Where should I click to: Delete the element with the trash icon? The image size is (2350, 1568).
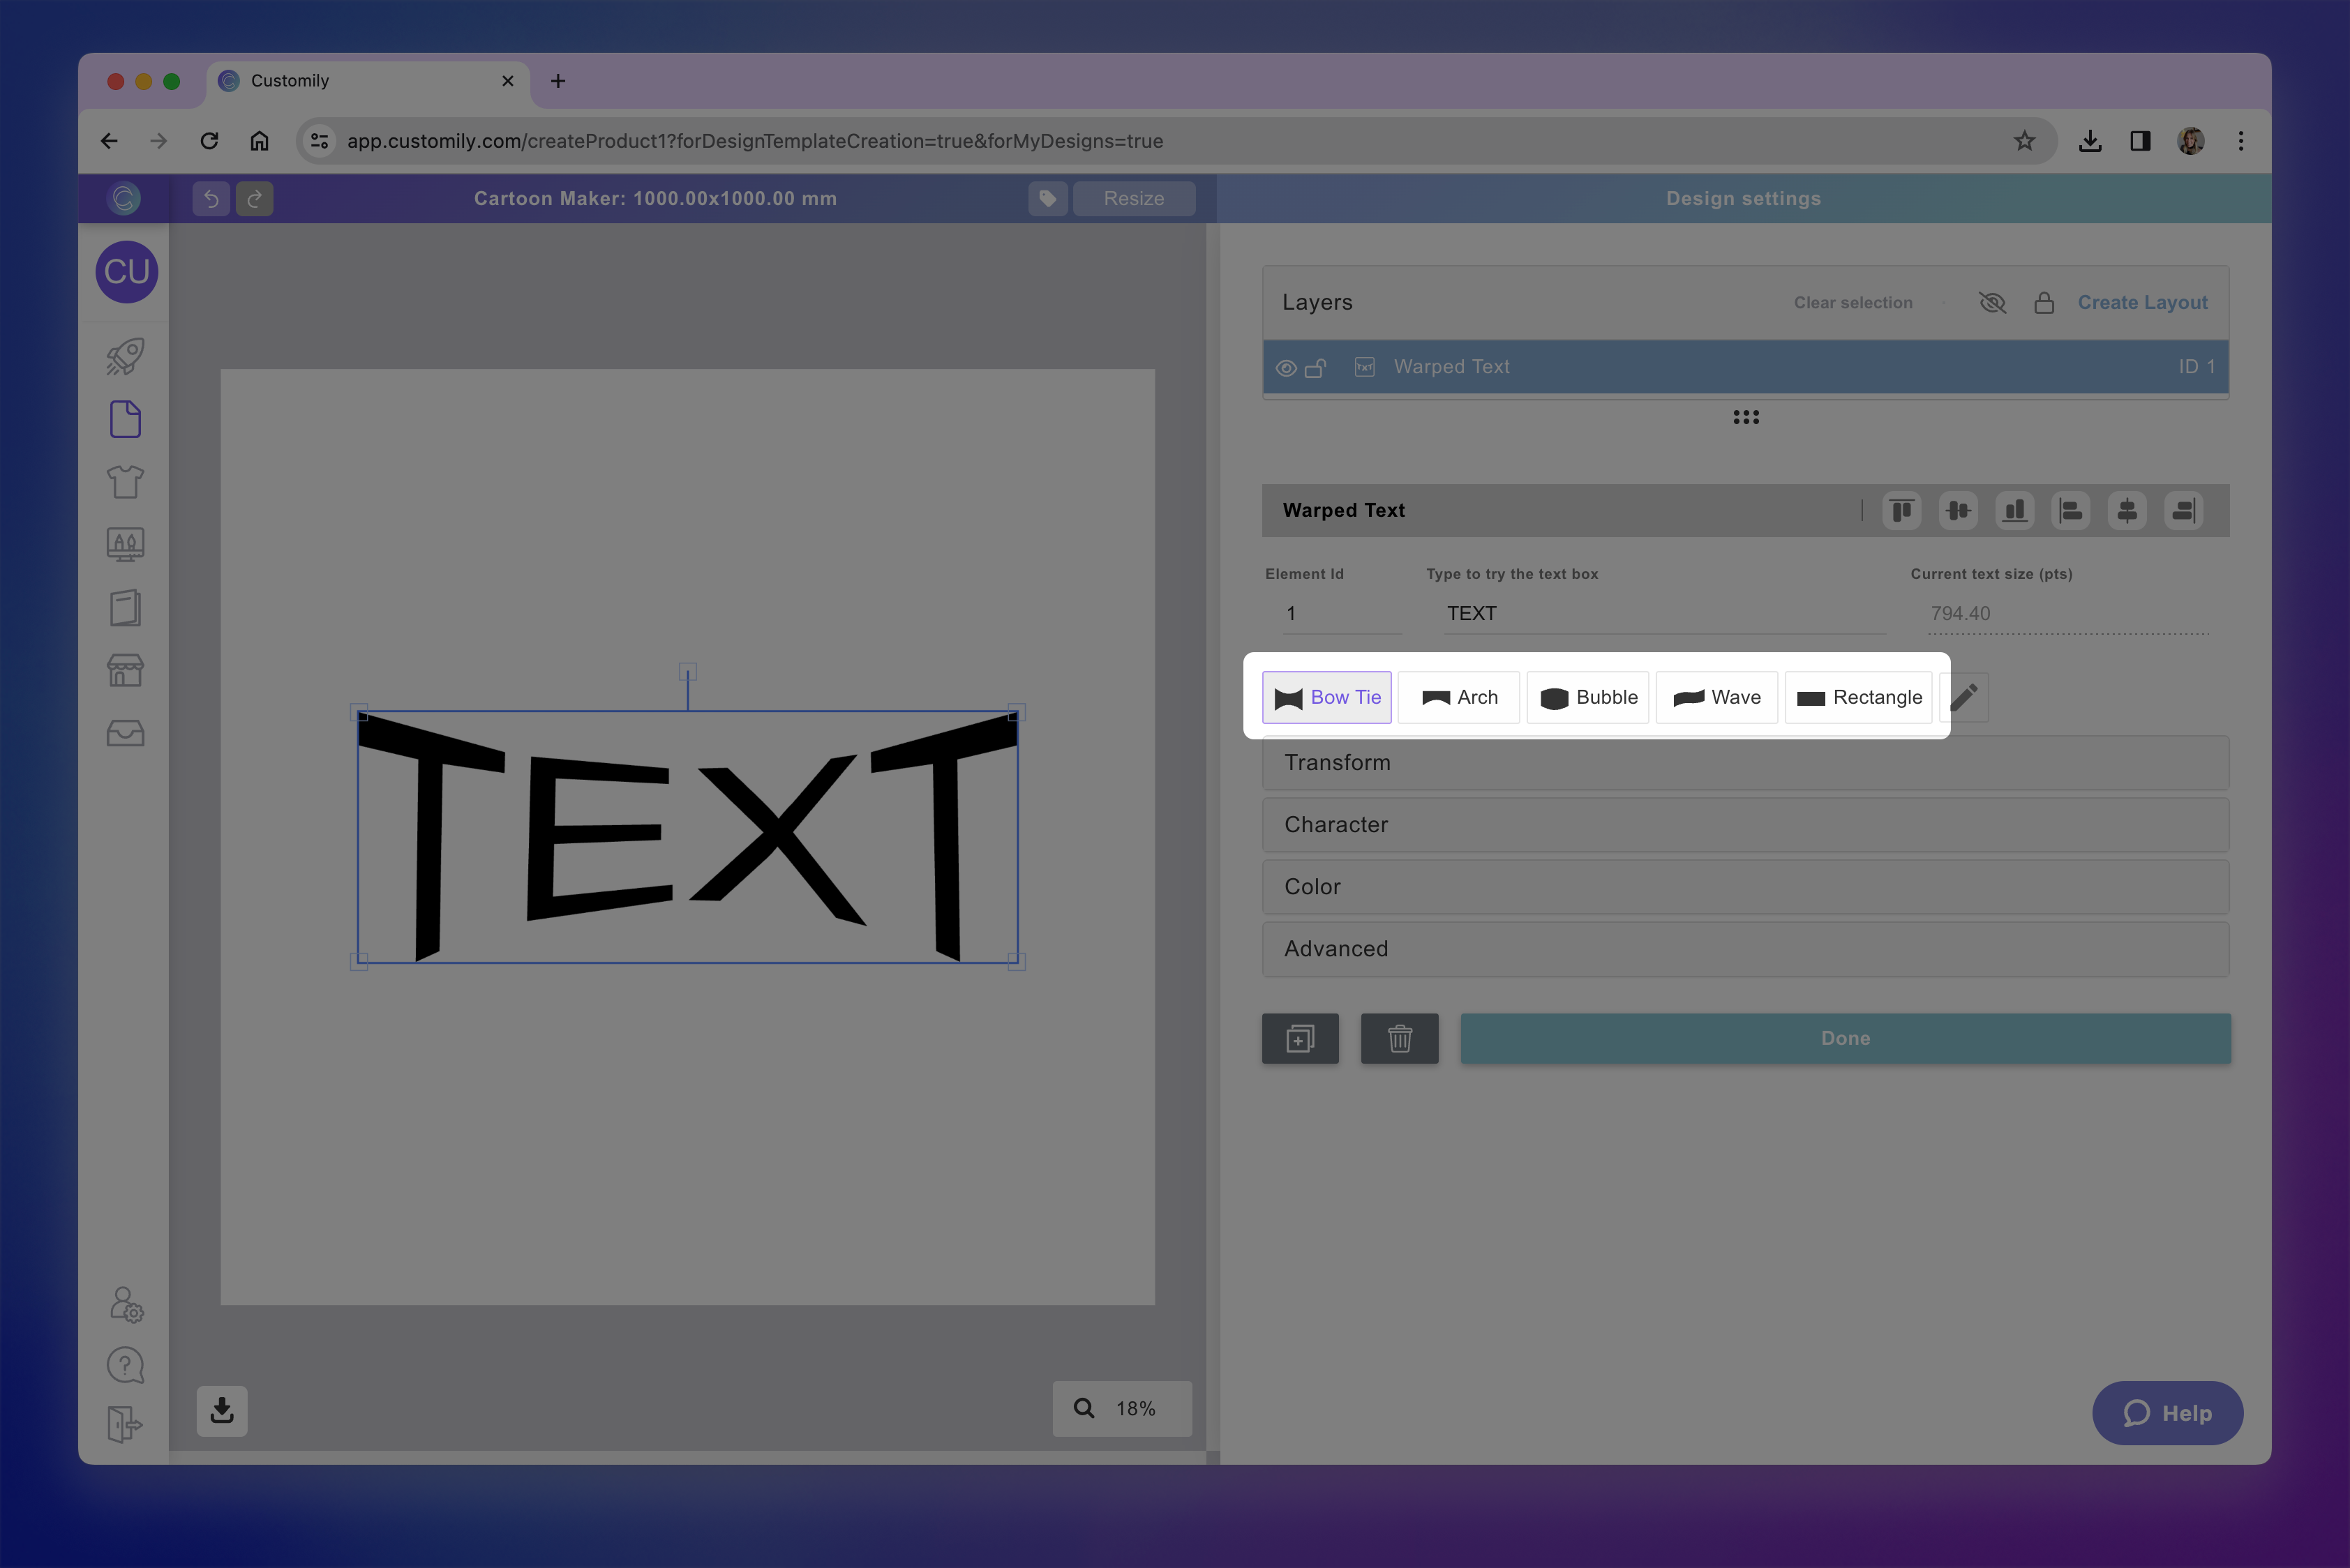coord(1400,1038)
